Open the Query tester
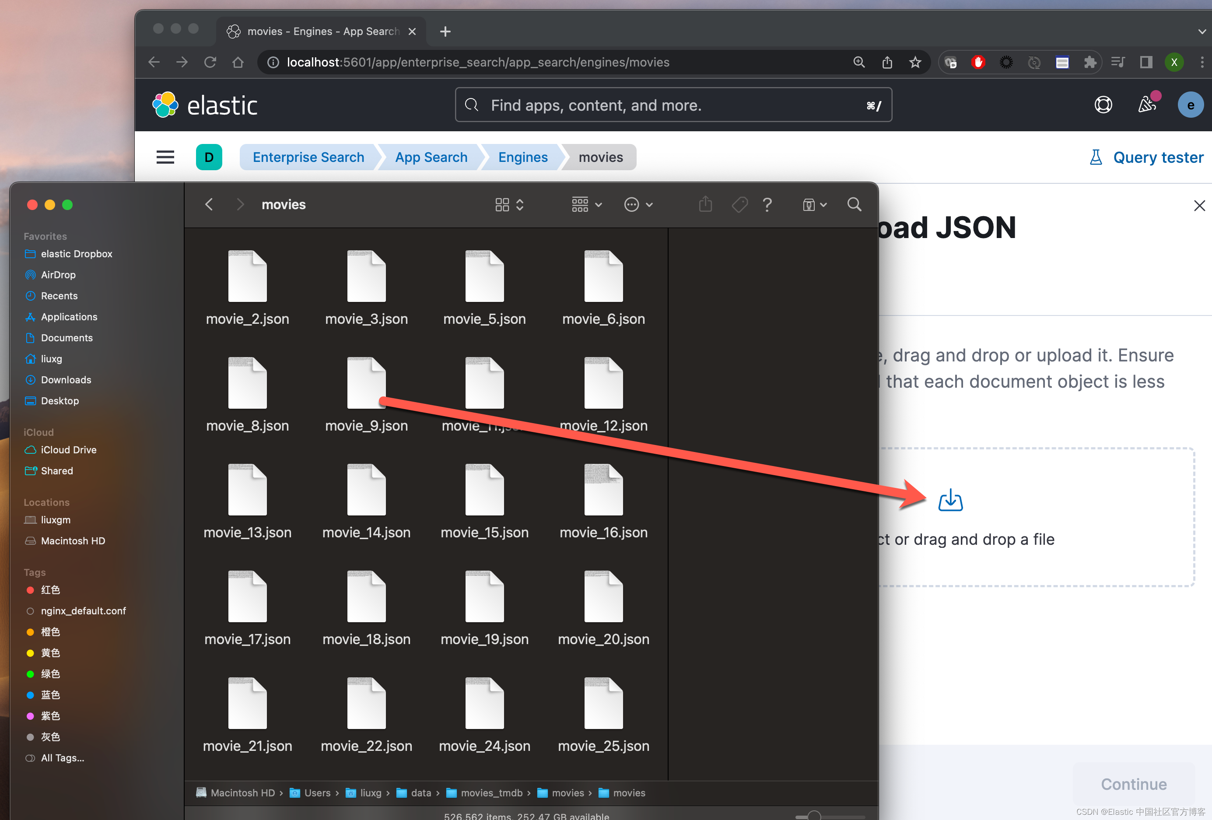Viewport: 1212px width, 820px height. (1146, 157)
